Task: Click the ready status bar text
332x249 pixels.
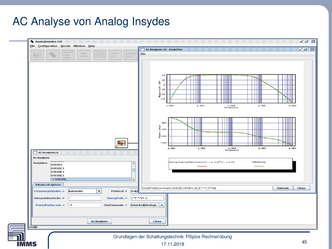Action: point(33,227)
